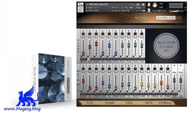Toggle the header Solo (S) button

coord(149,5)
